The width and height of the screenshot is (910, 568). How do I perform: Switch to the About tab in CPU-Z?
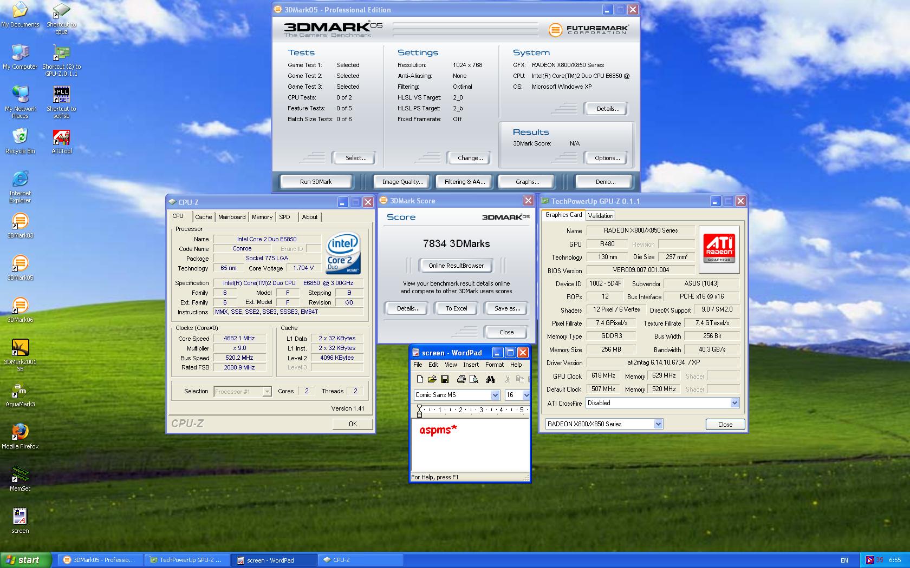(310, 217)
